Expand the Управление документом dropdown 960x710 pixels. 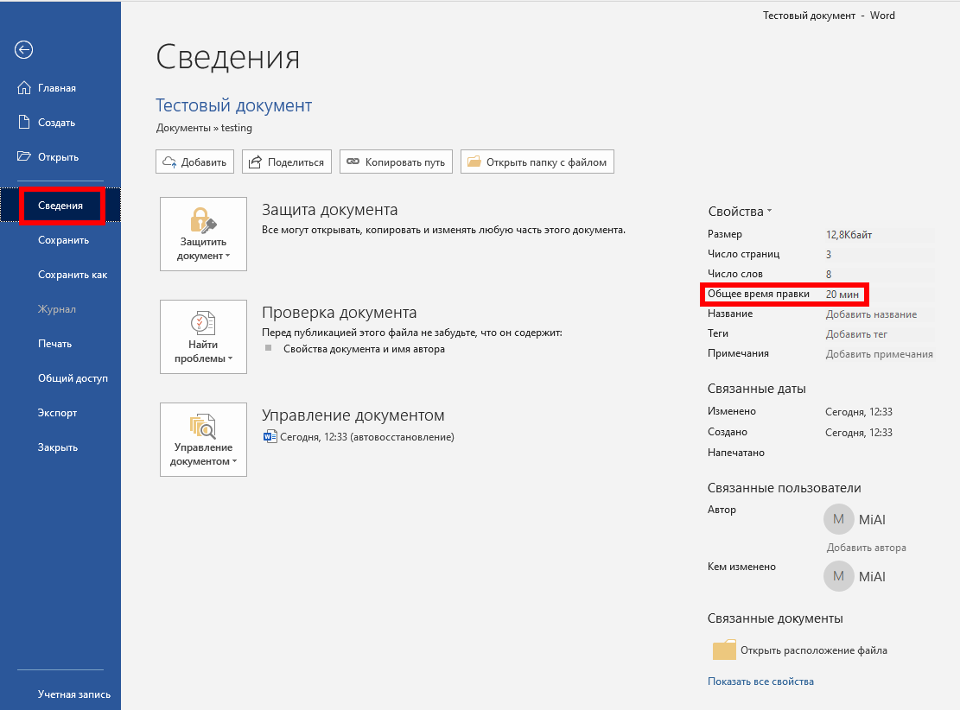pyautogui.click(x=203, y=440)
